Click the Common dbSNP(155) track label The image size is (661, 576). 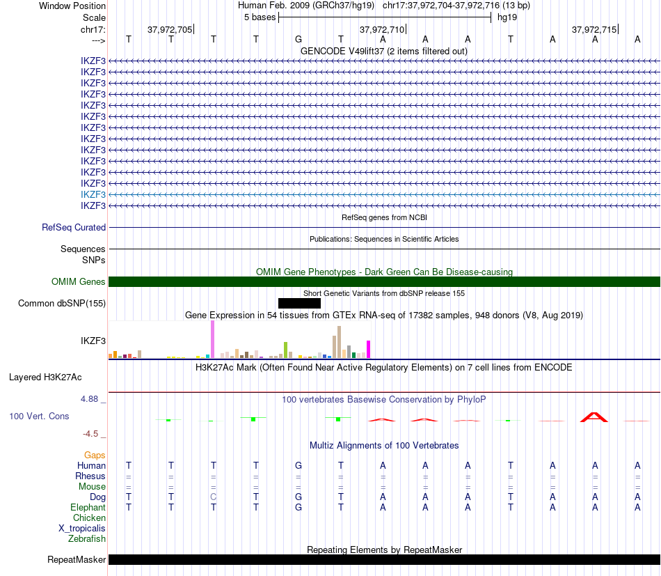[x=62, y=304]
